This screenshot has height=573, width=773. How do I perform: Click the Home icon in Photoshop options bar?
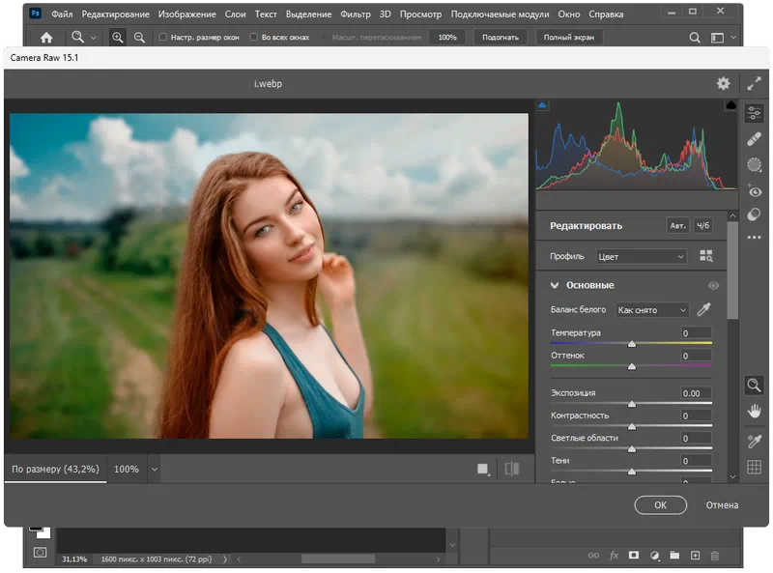46,38
